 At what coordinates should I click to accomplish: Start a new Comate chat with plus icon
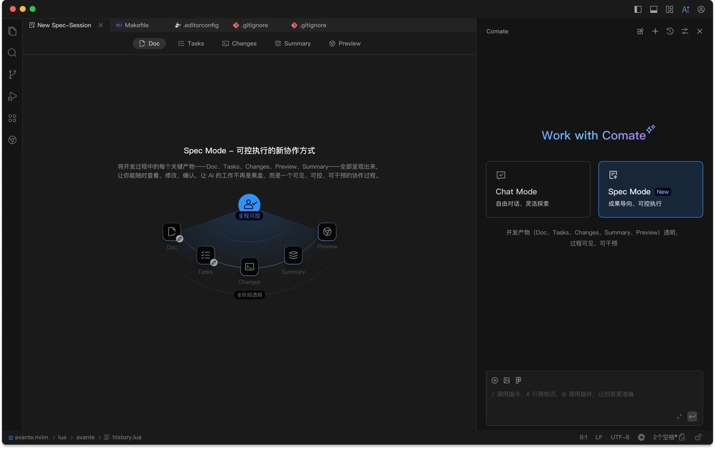(x=655, y=31)
